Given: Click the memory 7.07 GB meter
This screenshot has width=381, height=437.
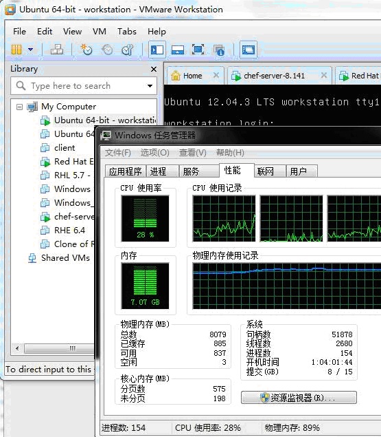Looking at the screenshot, I should click(145, 286).
